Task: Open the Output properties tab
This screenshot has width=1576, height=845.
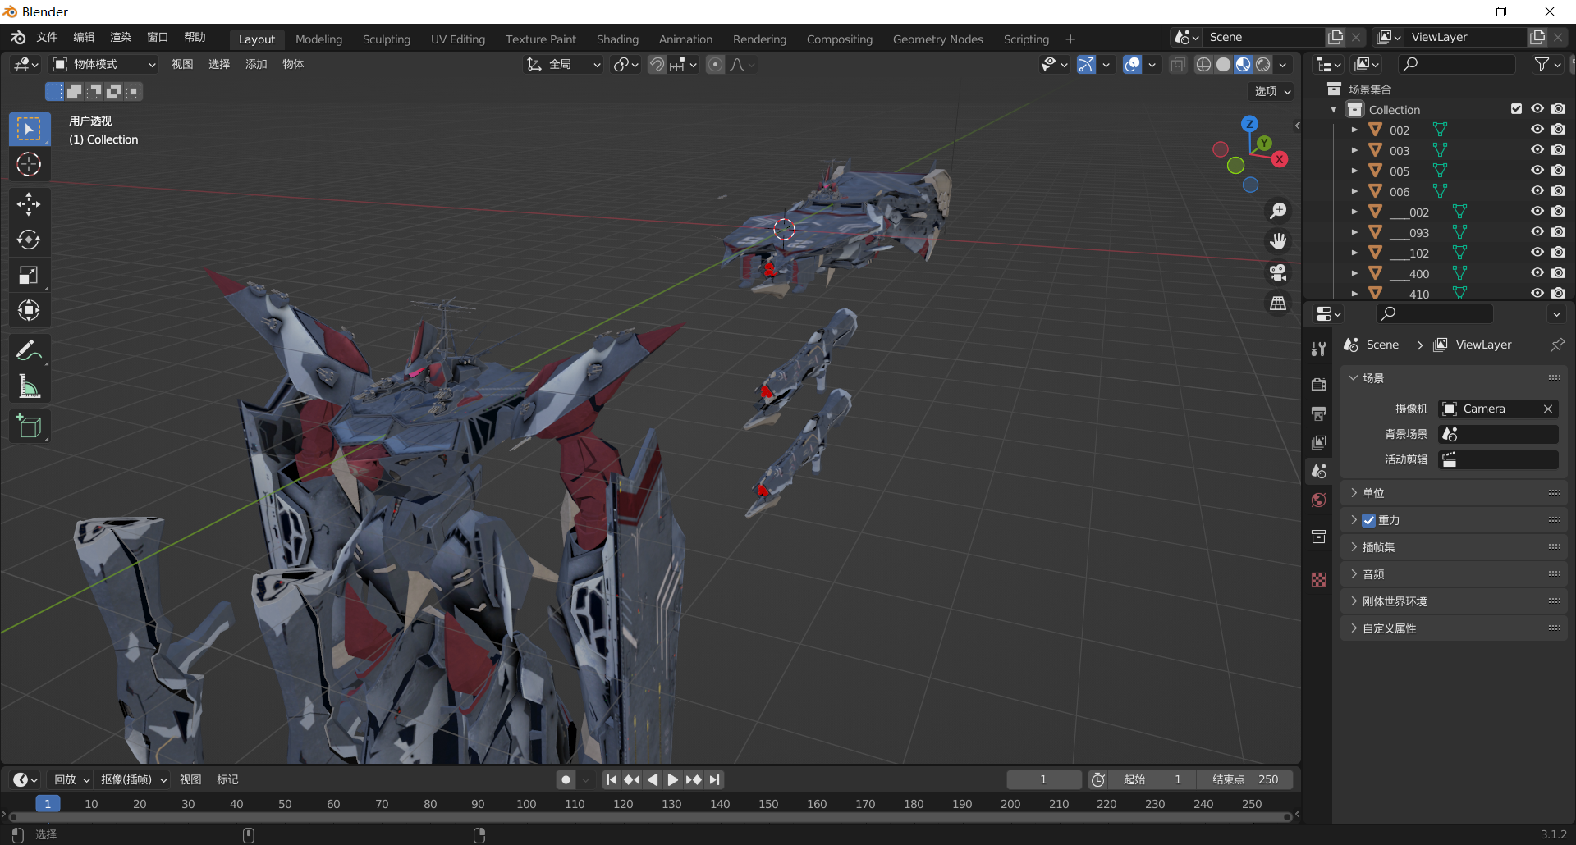Action: click(1318, 413)
